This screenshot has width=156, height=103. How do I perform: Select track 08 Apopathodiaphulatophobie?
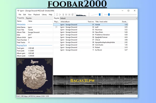90,42
